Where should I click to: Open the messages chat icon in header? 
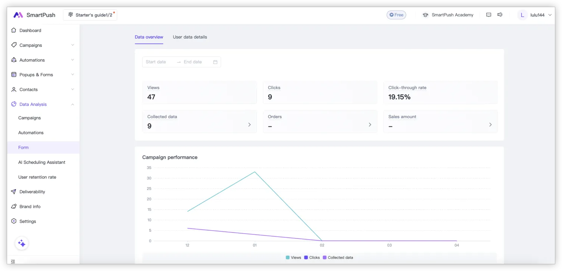[488, 15]
